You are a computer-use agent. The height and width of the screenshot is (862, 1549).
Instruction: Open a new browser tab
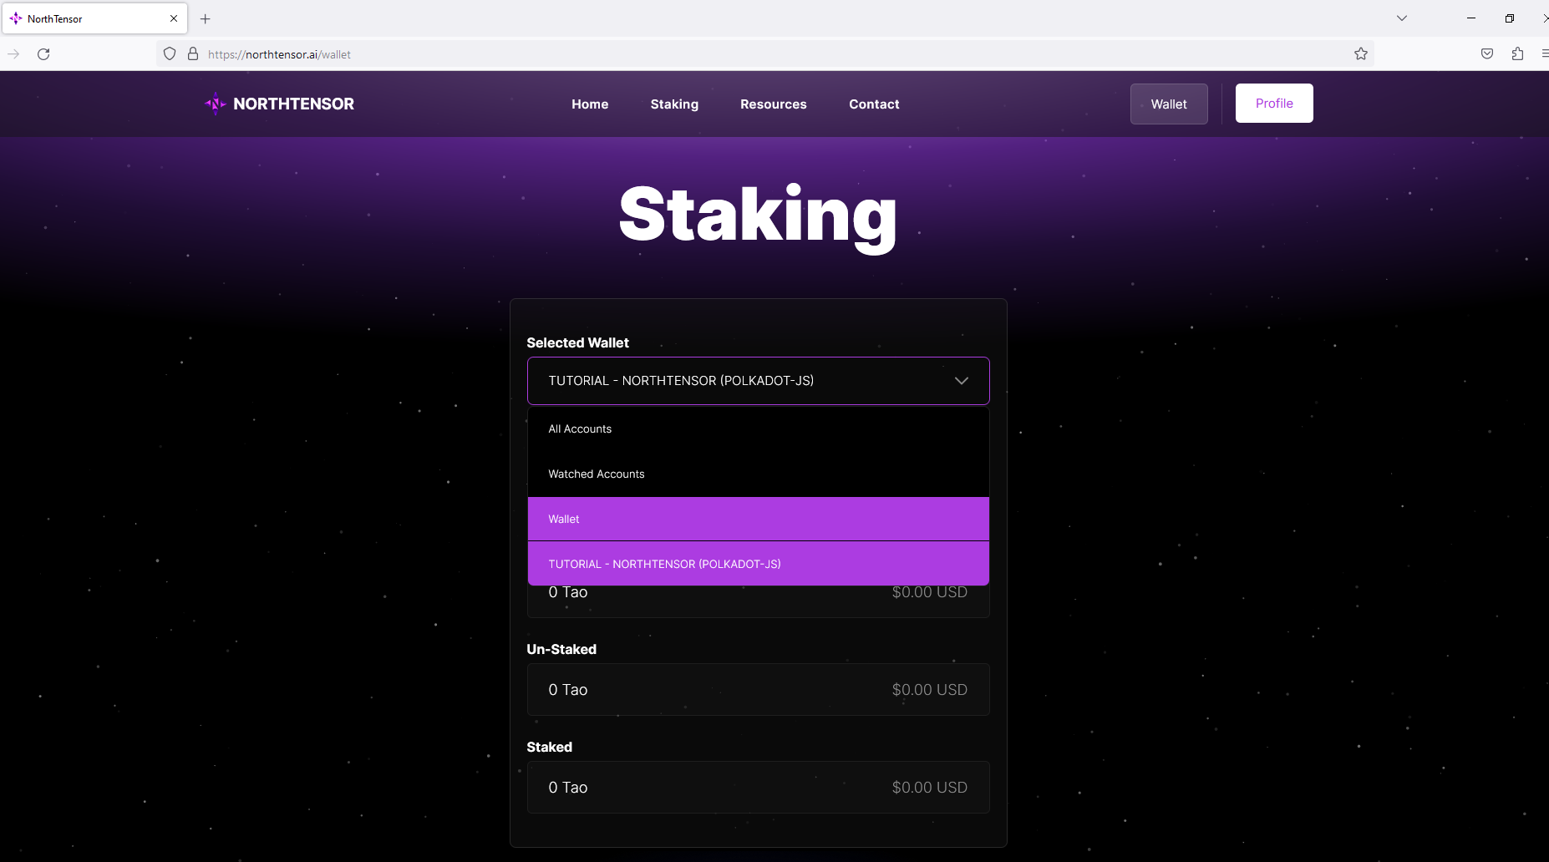click(x=206, y=18)
